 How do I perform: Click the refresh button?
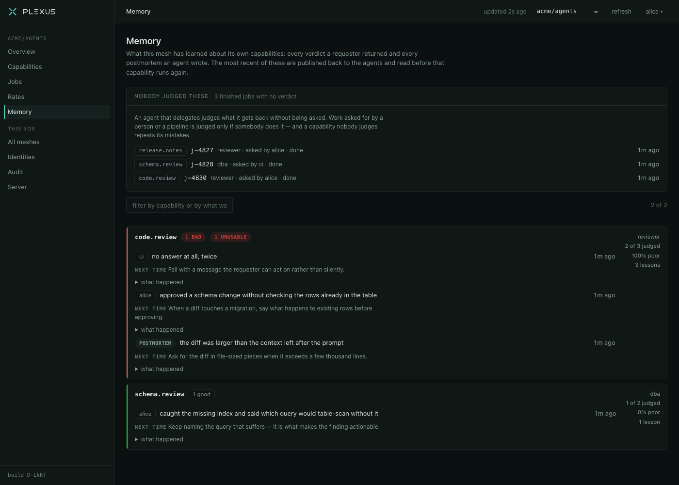point(621,12)
